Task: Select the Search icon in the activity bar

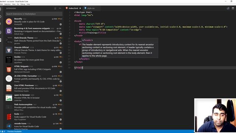Action: [1, 16]
